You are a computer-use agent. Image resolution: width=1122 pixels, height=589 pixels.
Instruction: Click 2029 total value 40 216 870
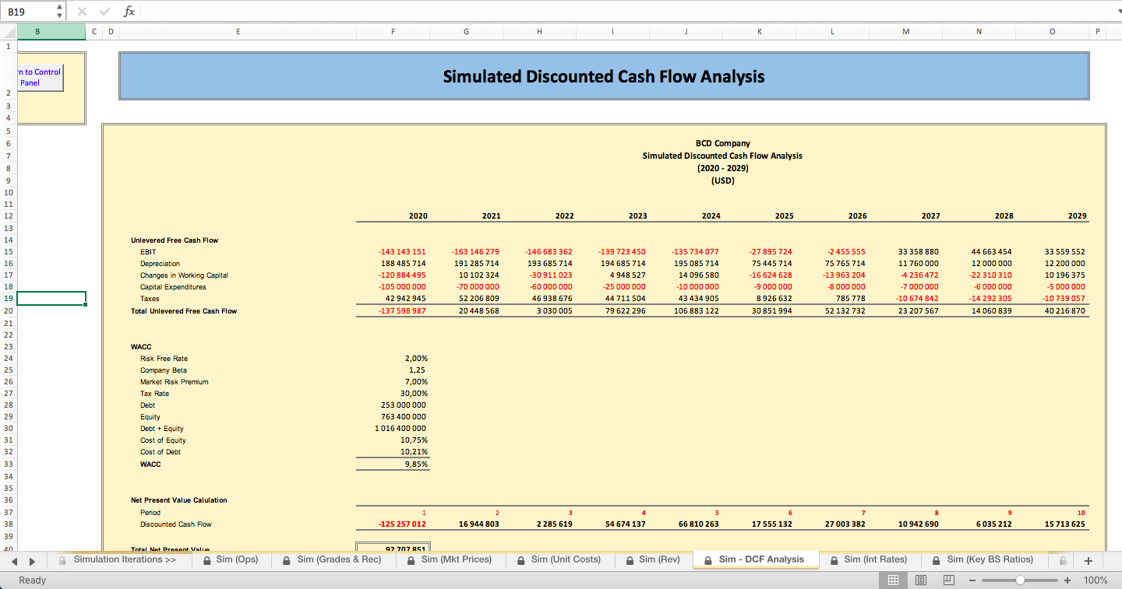tap(1064, 311)
